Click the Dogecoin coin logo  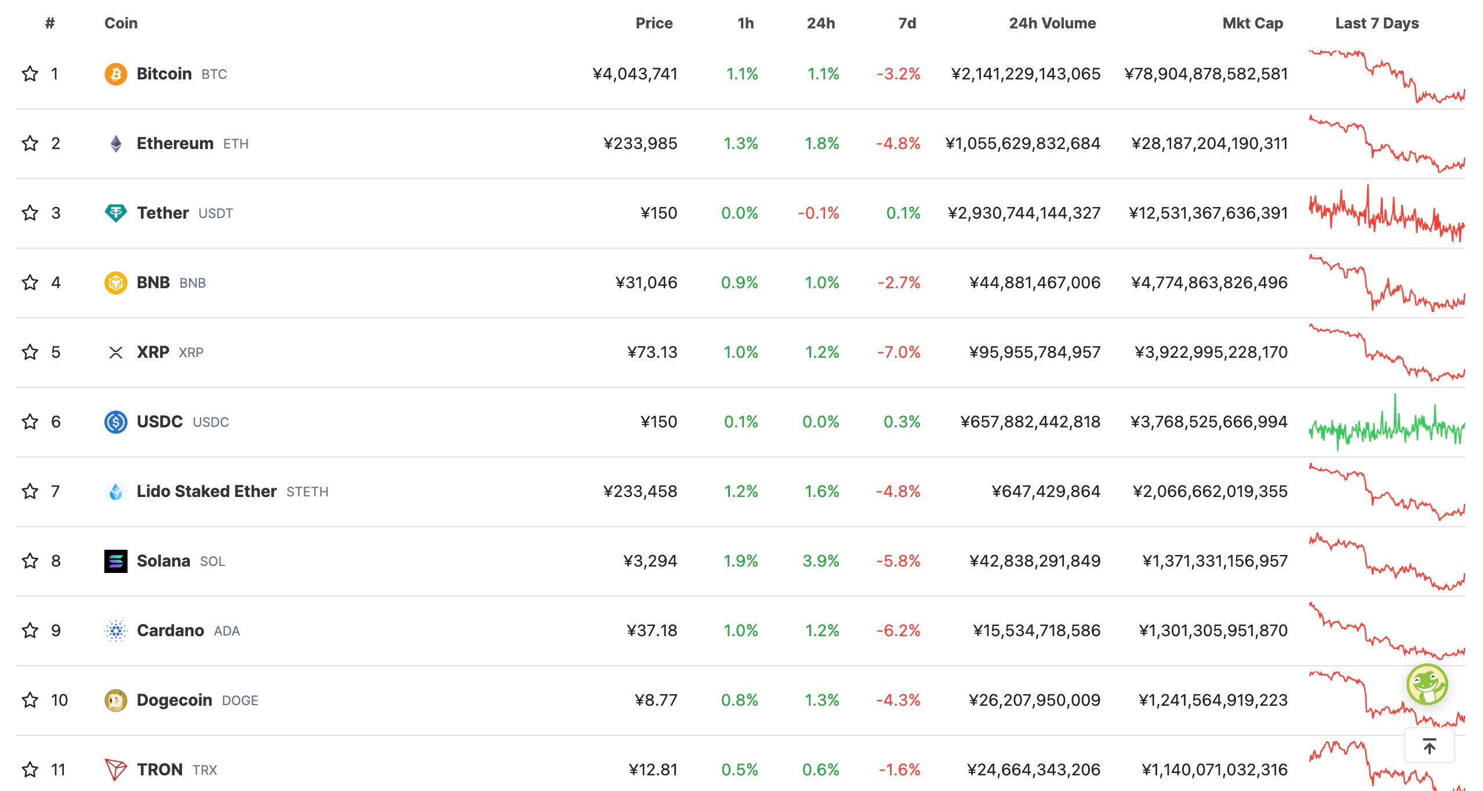[x=116, y=701]
